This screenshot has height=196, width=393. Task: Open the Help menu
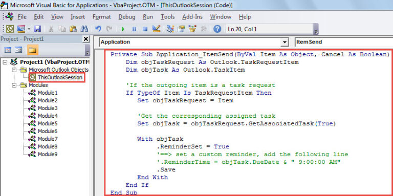click(245, 17)
